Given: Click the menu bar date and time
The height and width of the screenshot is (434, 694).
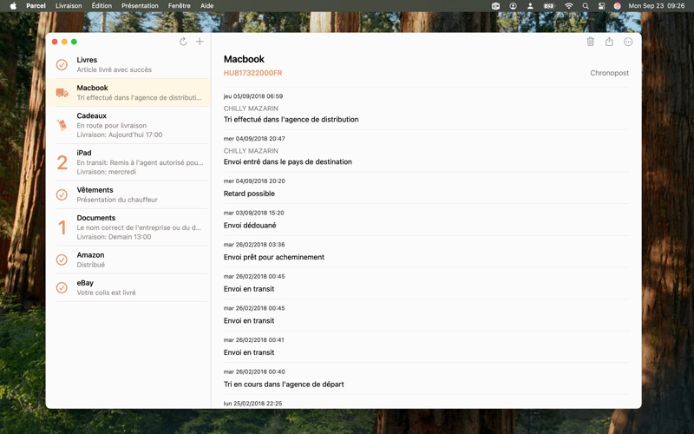Looking at the screenshot, I should click(656, 6).
